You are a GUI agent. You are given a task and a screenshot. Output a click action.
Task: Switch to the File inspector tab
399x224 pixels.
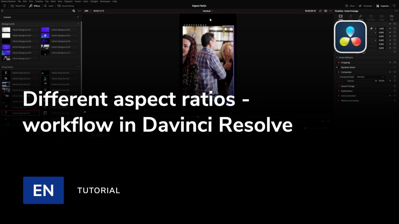pos(392,17)
